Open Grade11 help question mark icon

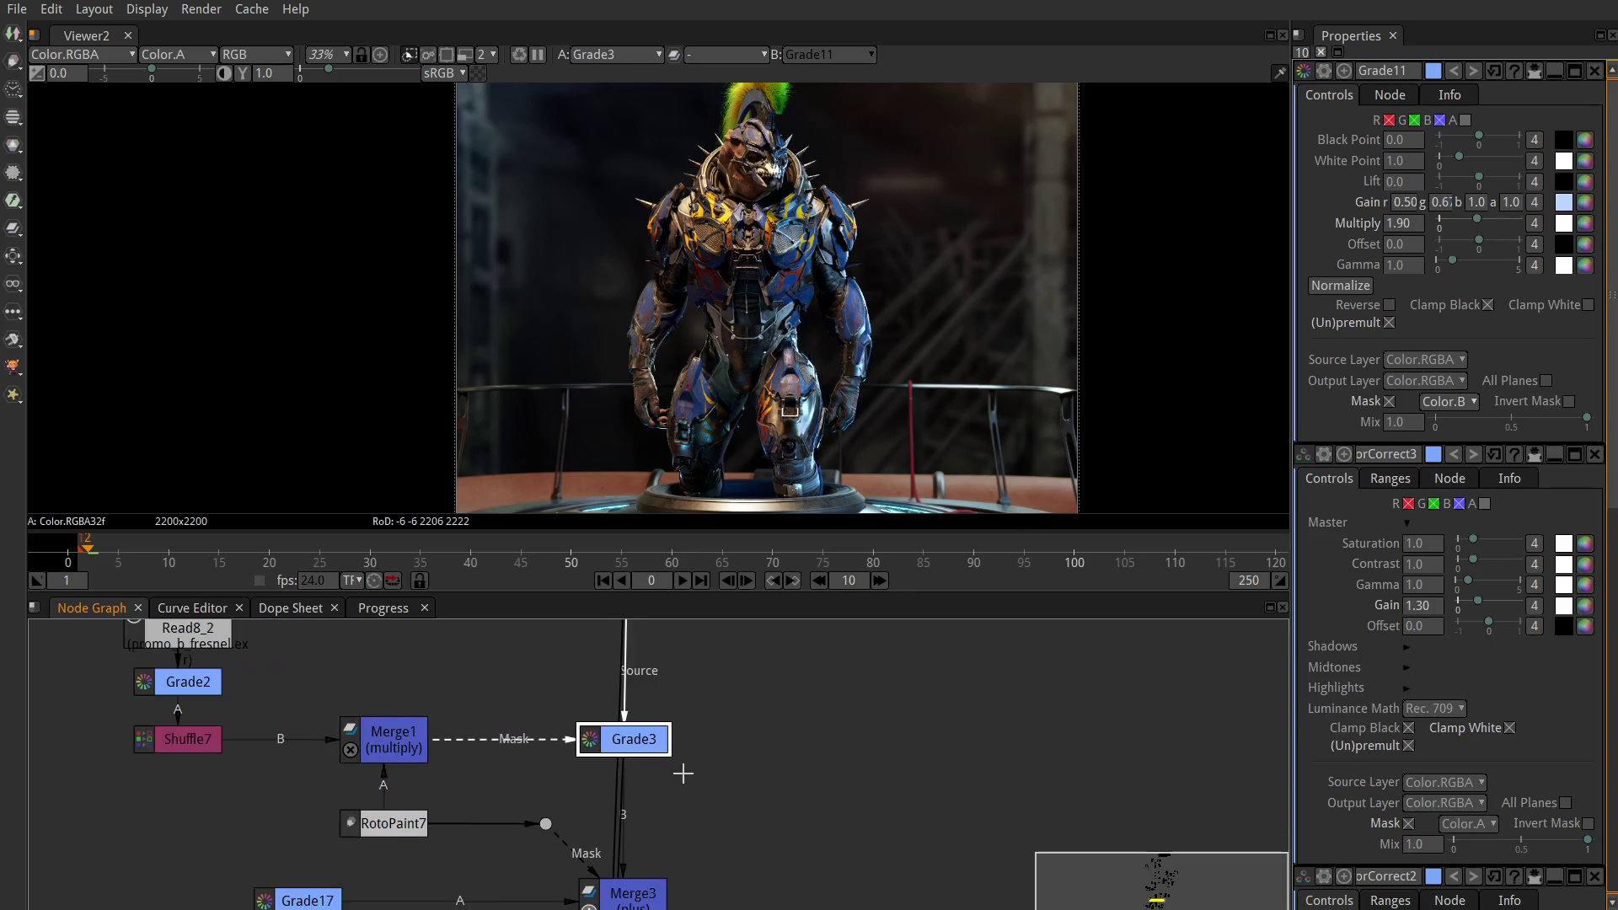pyautogui.click(x=1514, y=71)
